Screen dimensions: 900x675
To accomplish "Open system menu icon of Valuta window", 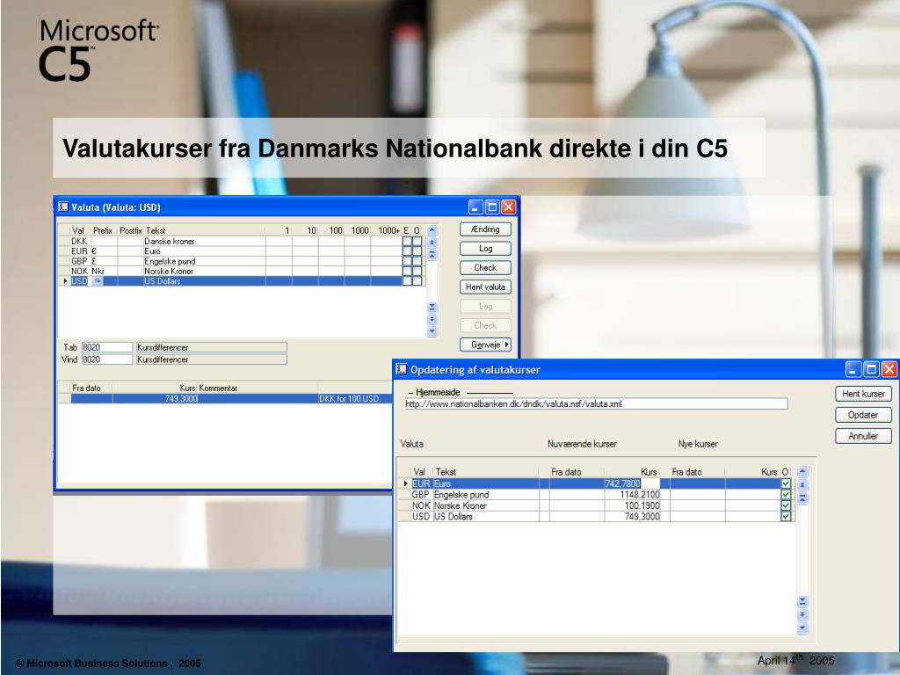I will coord(63,207).
